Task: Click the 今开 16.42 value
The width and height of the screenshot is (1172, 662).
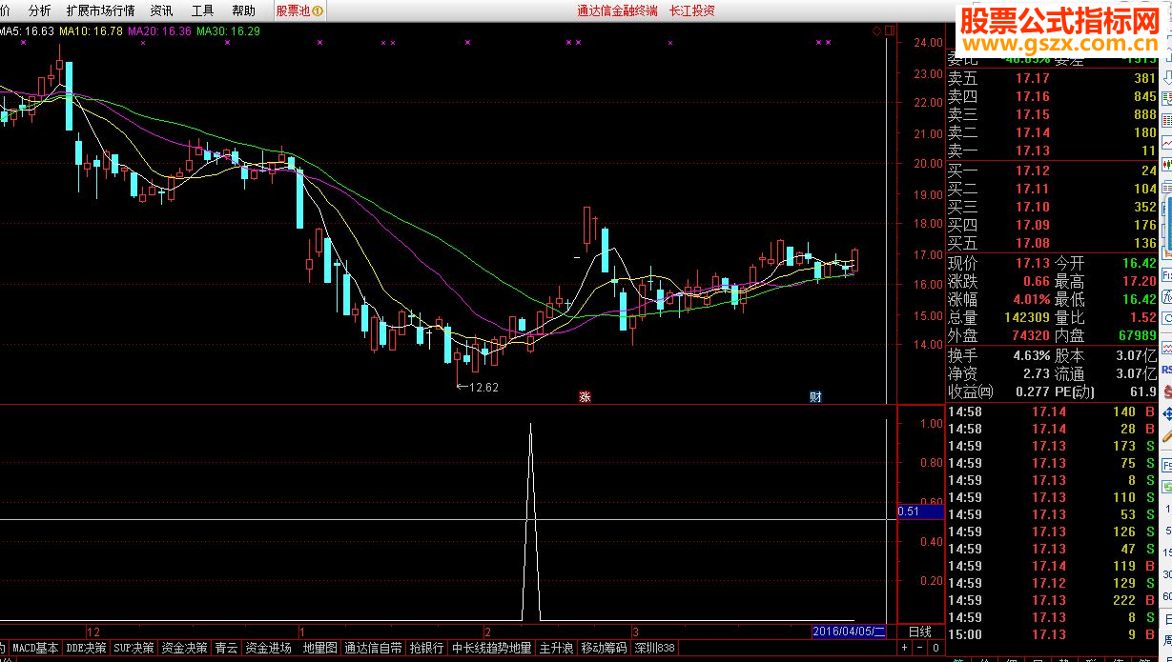Action: [1139, 263]
